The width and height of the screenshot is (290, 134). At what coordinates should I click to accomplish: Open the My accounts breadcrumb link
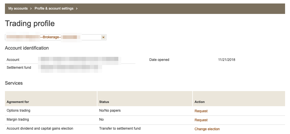coord(18,8)
